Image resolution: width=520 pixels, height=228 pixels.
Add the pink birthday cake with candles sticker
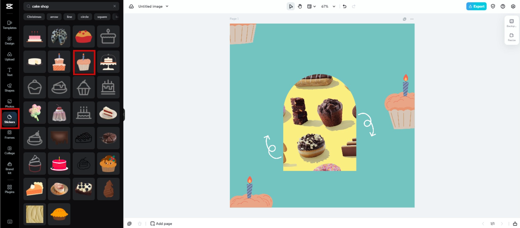click(x=34, y=37)
